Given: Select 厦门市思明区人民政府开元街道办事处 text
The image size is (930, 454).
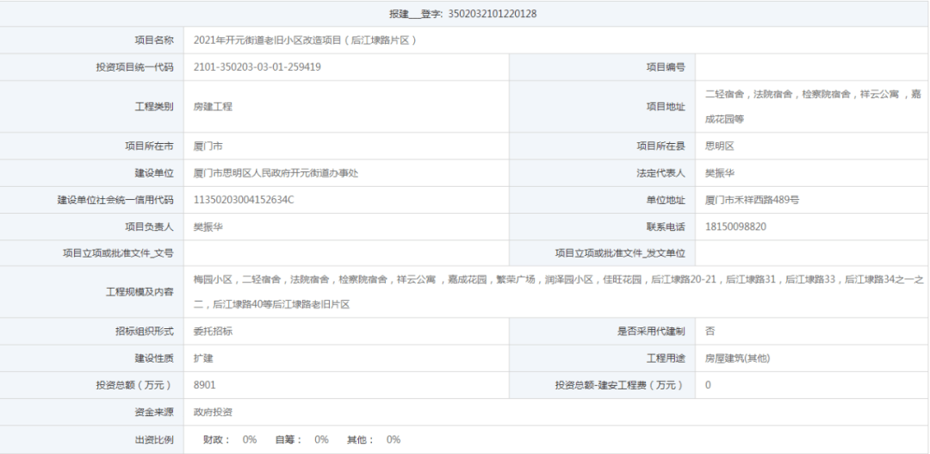Looking at the screenshot, I should click(276, 173).
